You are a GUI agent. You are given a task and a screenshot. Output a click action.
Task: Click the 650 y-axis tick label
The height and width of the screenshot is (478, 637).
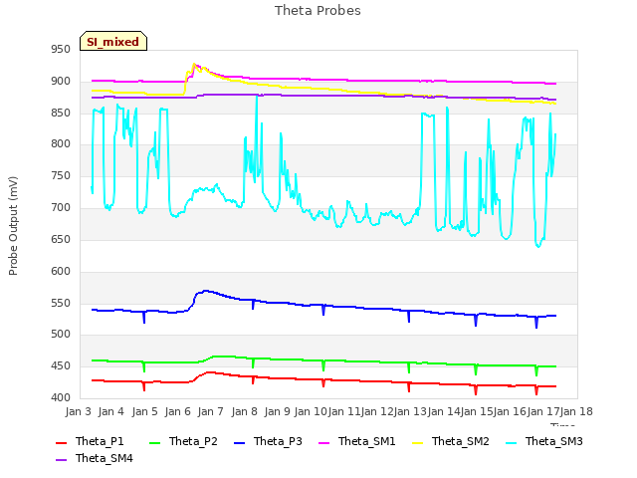tap(61, 239)
